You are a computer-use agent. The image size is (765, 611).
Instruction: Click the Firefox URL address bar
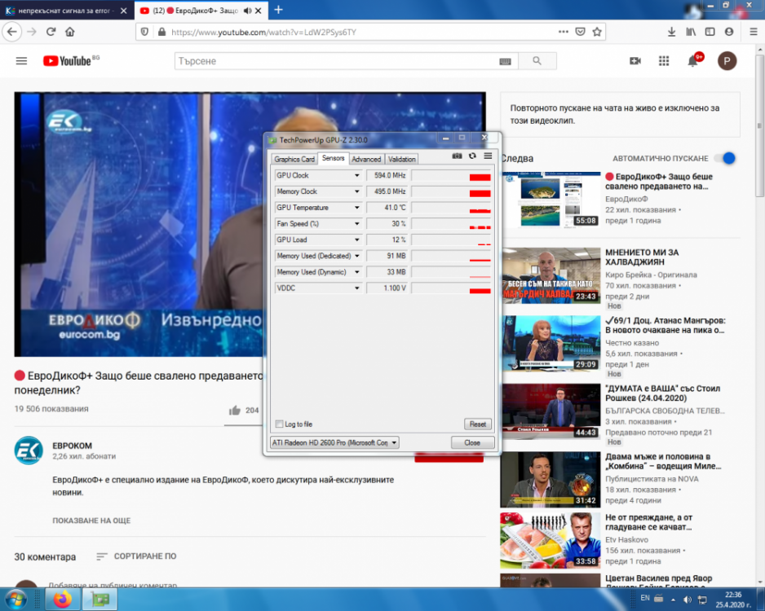(x=361, y=32)
